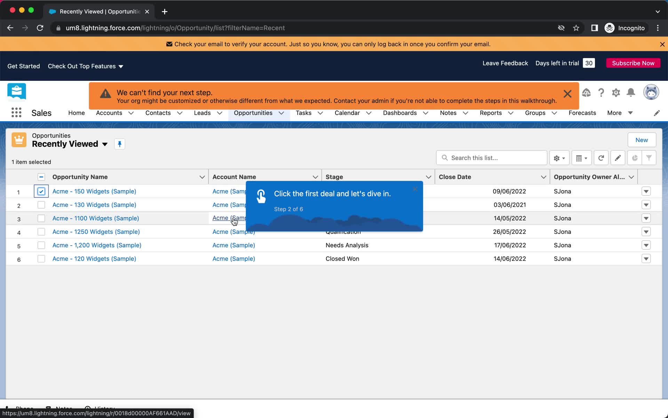Click the inline edit list pencil button
Image resolution: width=668 pixels, height=418 pixels.
coord(618,158)
